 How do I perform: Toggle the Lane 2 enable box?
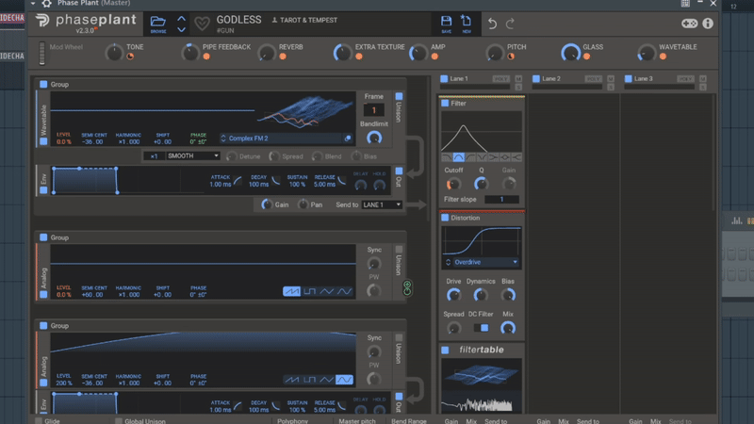coord(535,78)
